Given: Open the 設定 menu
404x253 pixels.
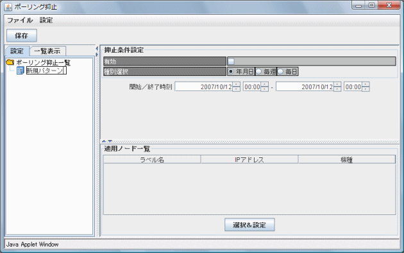Looking at the screenshot, I should pyautogui.click(x=46, y=21).
